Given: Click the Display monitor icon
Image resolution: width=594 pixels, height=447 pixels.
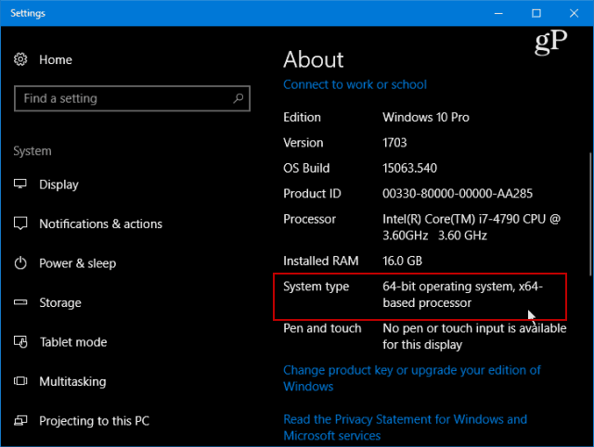Looking at the screenshot, I should [20, 184].
